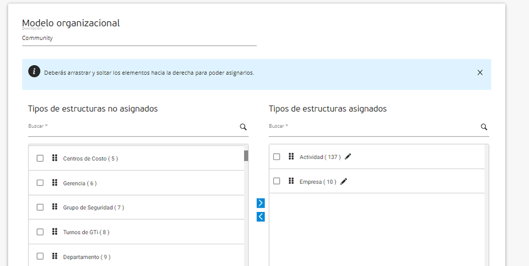
Task: Tick the Gerencia checkbox
Action: point(40,183)
